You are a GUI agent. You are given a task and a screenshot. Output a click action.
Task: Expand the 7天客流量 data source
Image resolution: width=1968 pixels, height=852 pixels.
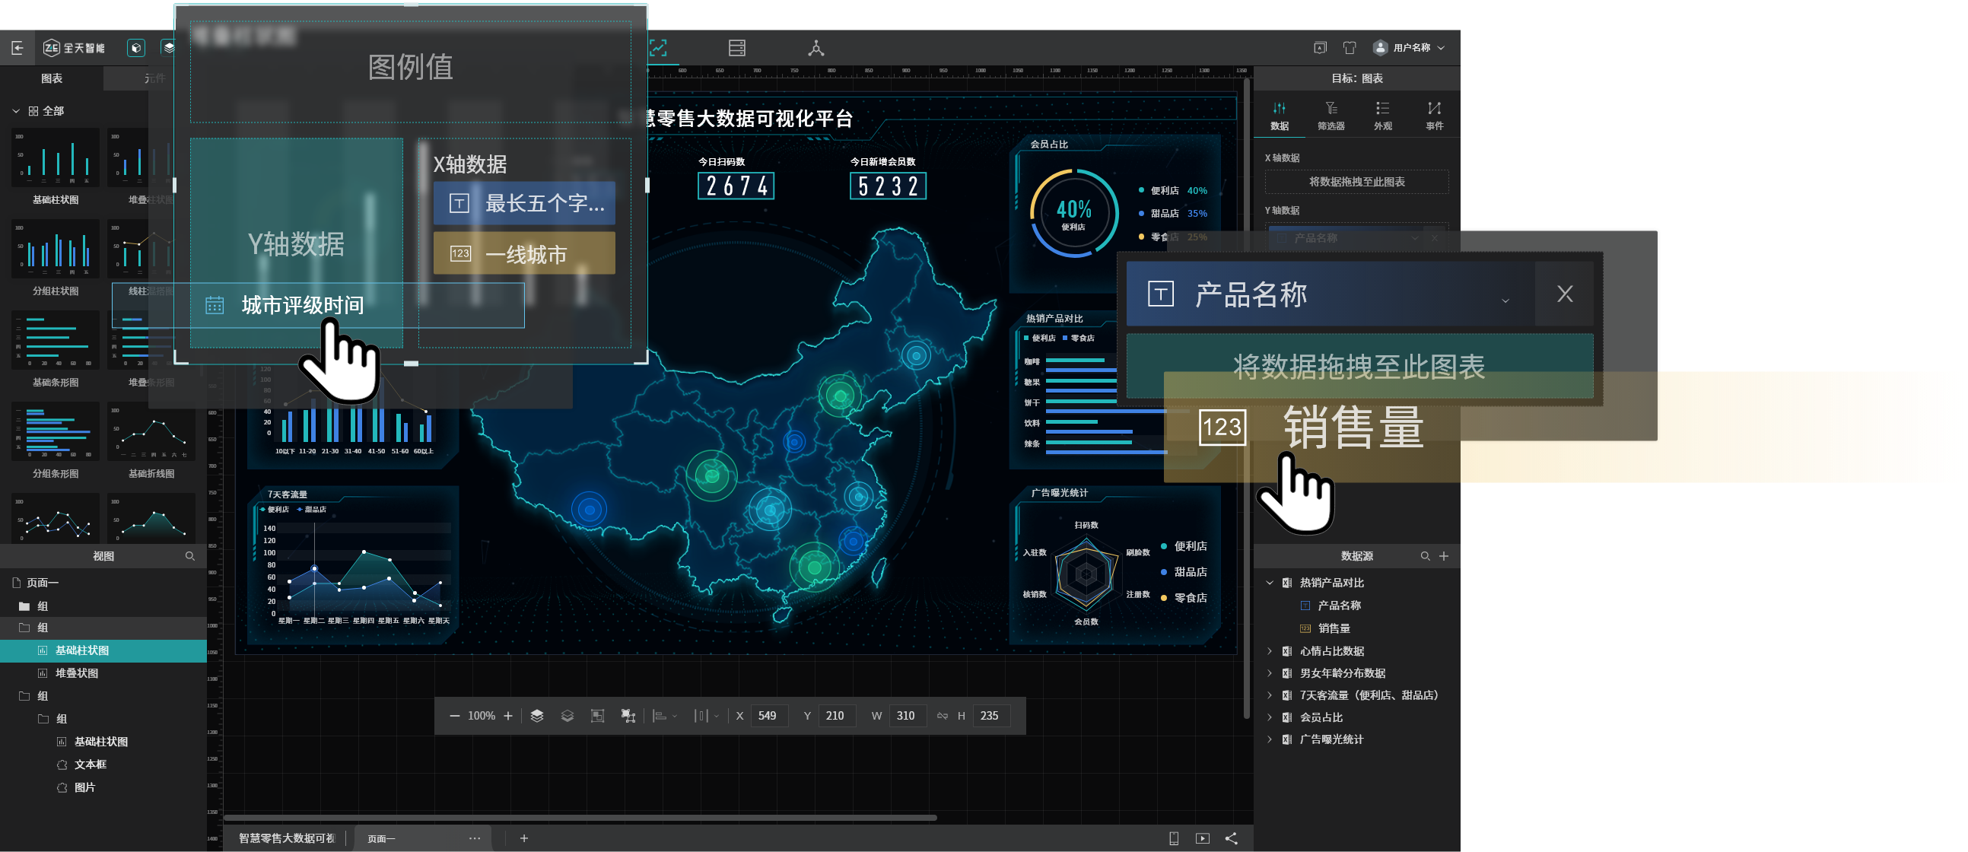[1270, 695]
